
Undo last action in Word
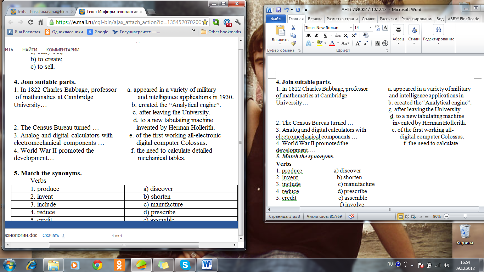286,10
